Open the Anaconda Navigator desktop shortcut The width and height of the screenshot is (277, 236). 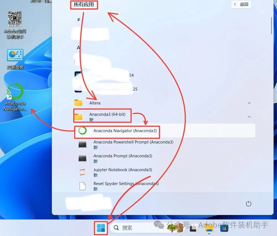15,97
